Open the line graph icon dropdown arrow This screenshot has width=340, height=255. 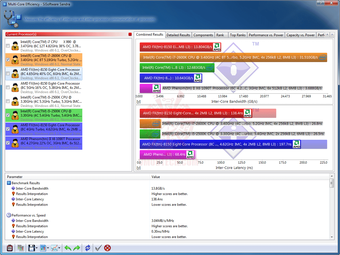pos(59,248)
